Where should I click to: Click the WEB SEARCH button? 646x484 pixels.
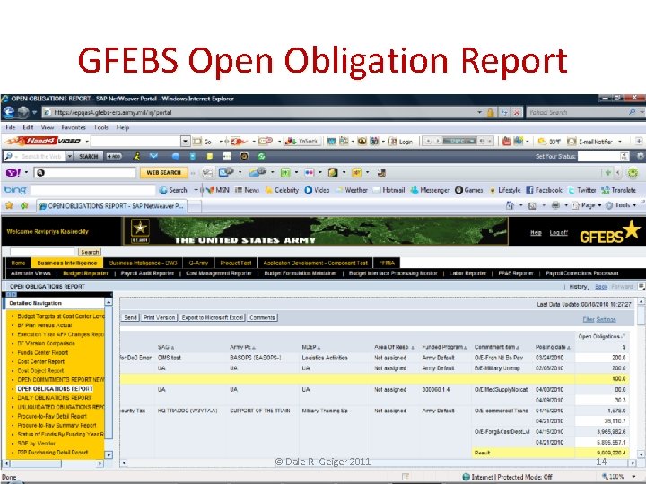point(163,173)
